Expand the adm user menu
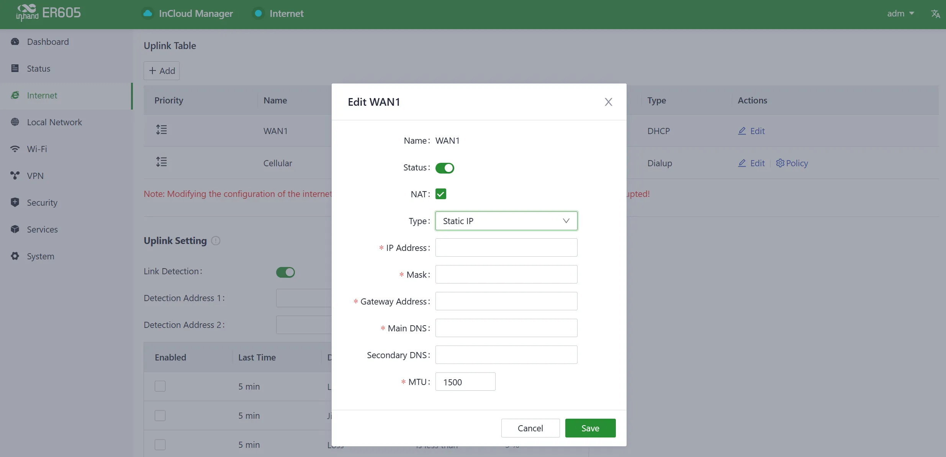946x457 pixels. click(901, 14)
